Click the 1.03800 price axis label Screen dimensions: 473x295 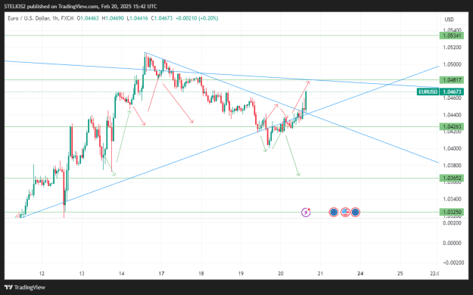(452, 166)
